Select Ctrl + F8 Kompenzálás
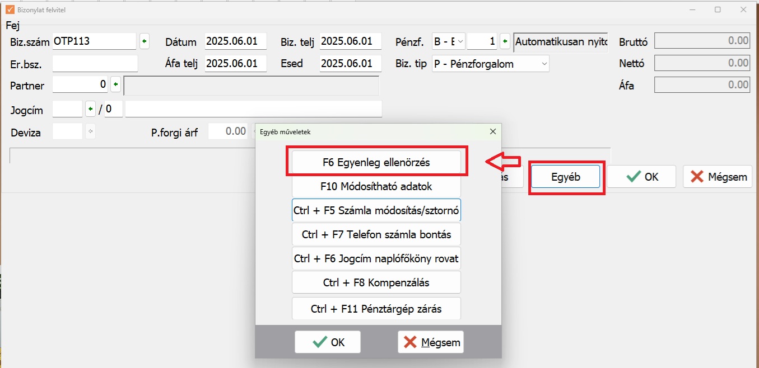The image size is (759, 368). [x=376, y=282]
